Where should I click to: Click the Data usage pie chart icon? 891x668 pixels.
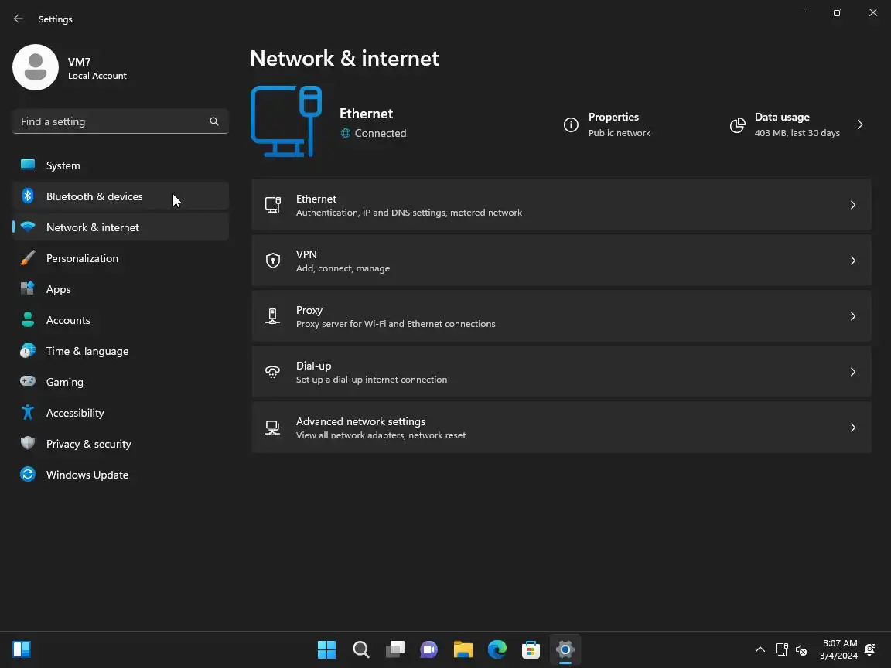[738, 124]
